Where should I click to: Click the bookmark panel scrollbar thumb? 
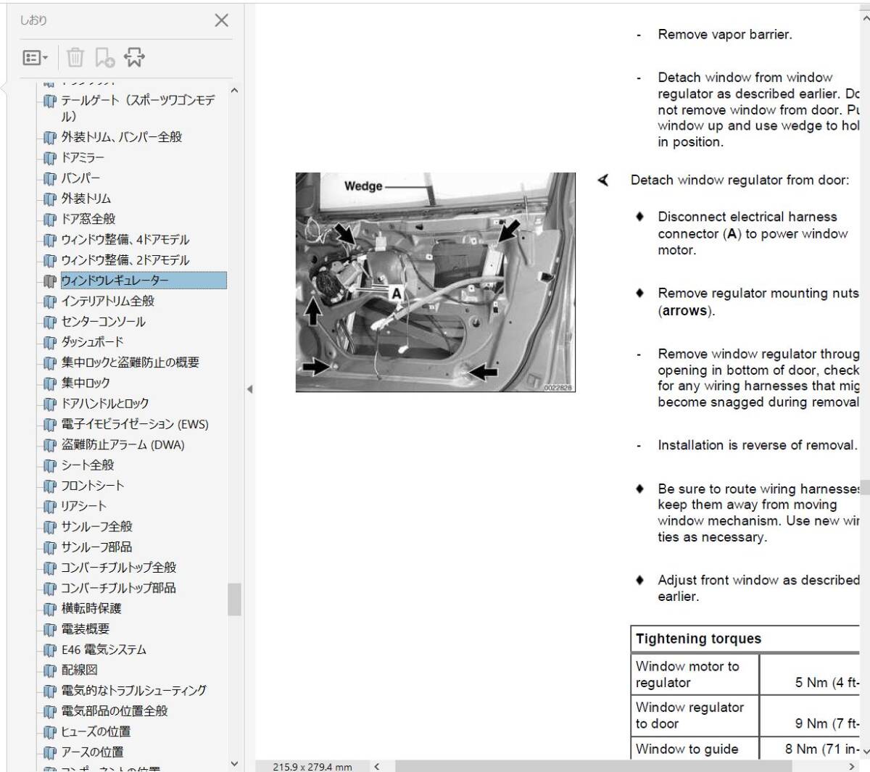click(x=234, y=599)
